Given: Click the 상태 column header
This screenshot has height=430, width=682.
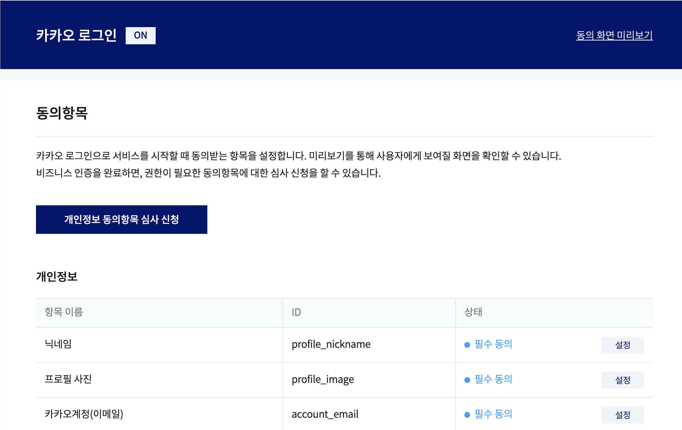Looking at the screenshot, I should click(x=473, y=312).
